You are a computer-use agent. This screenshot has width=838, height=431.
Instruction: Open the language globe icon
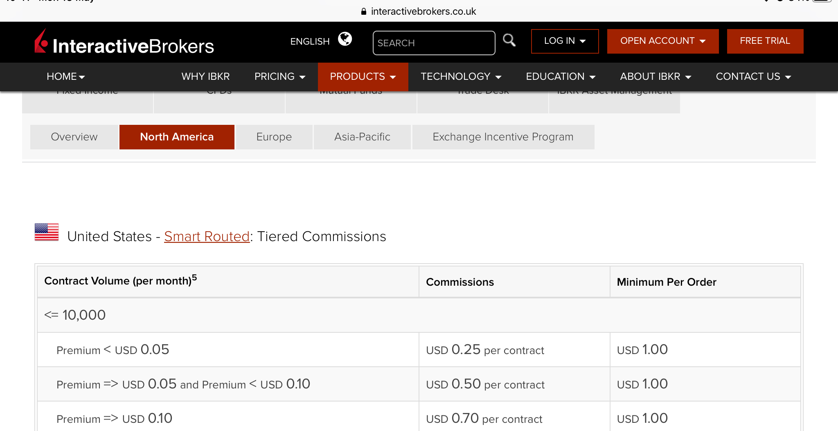point(345,39)
